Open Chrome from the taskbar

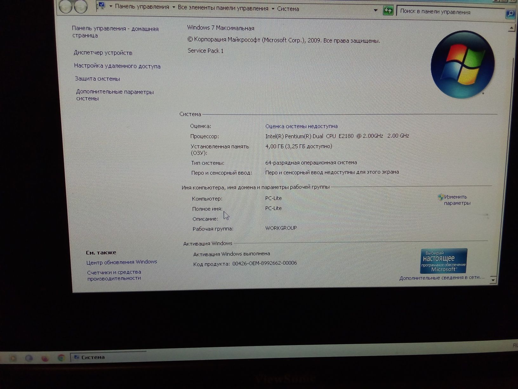61,358
